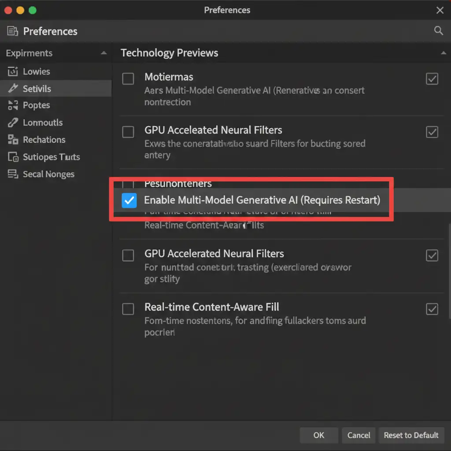Click the Poptes sidebar icon
This screenshot has width=451, height=451.
point(13,105)
